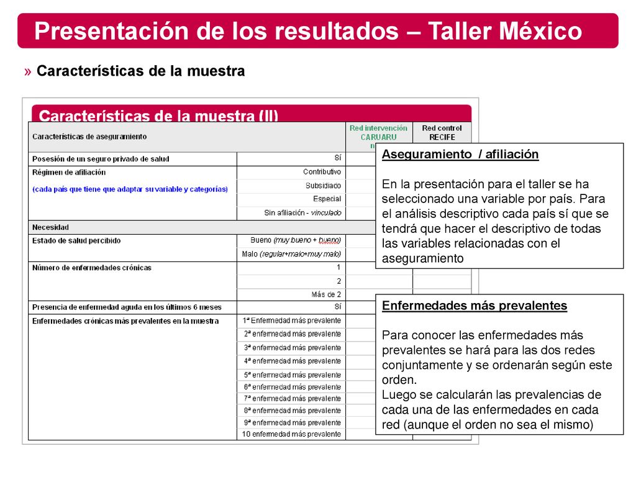Select the '9ª enfermedad más prevalente' cell

(293, 423)
